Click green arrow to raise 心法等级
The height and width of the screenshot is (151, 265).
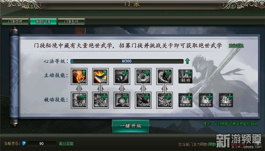coord(187,61)
